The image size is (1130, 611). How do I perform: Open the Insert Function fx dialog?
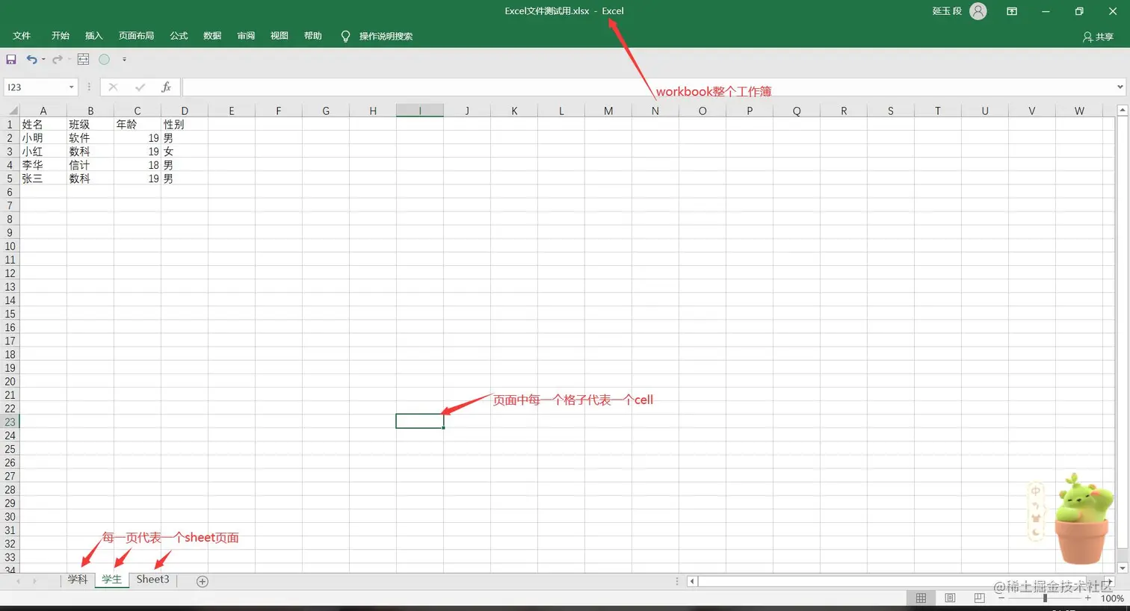[166, 87]
